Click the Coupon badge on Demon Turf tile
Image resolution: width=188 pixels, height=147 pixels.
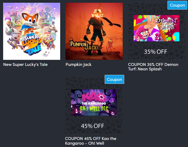[177, 5]
